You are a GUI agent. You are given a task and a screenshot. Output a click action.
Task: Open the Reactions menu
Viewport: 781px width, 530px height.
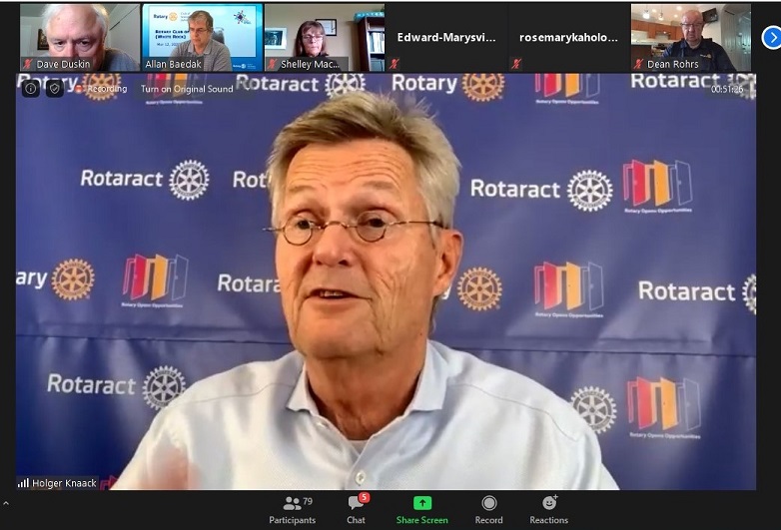[548, 509]
